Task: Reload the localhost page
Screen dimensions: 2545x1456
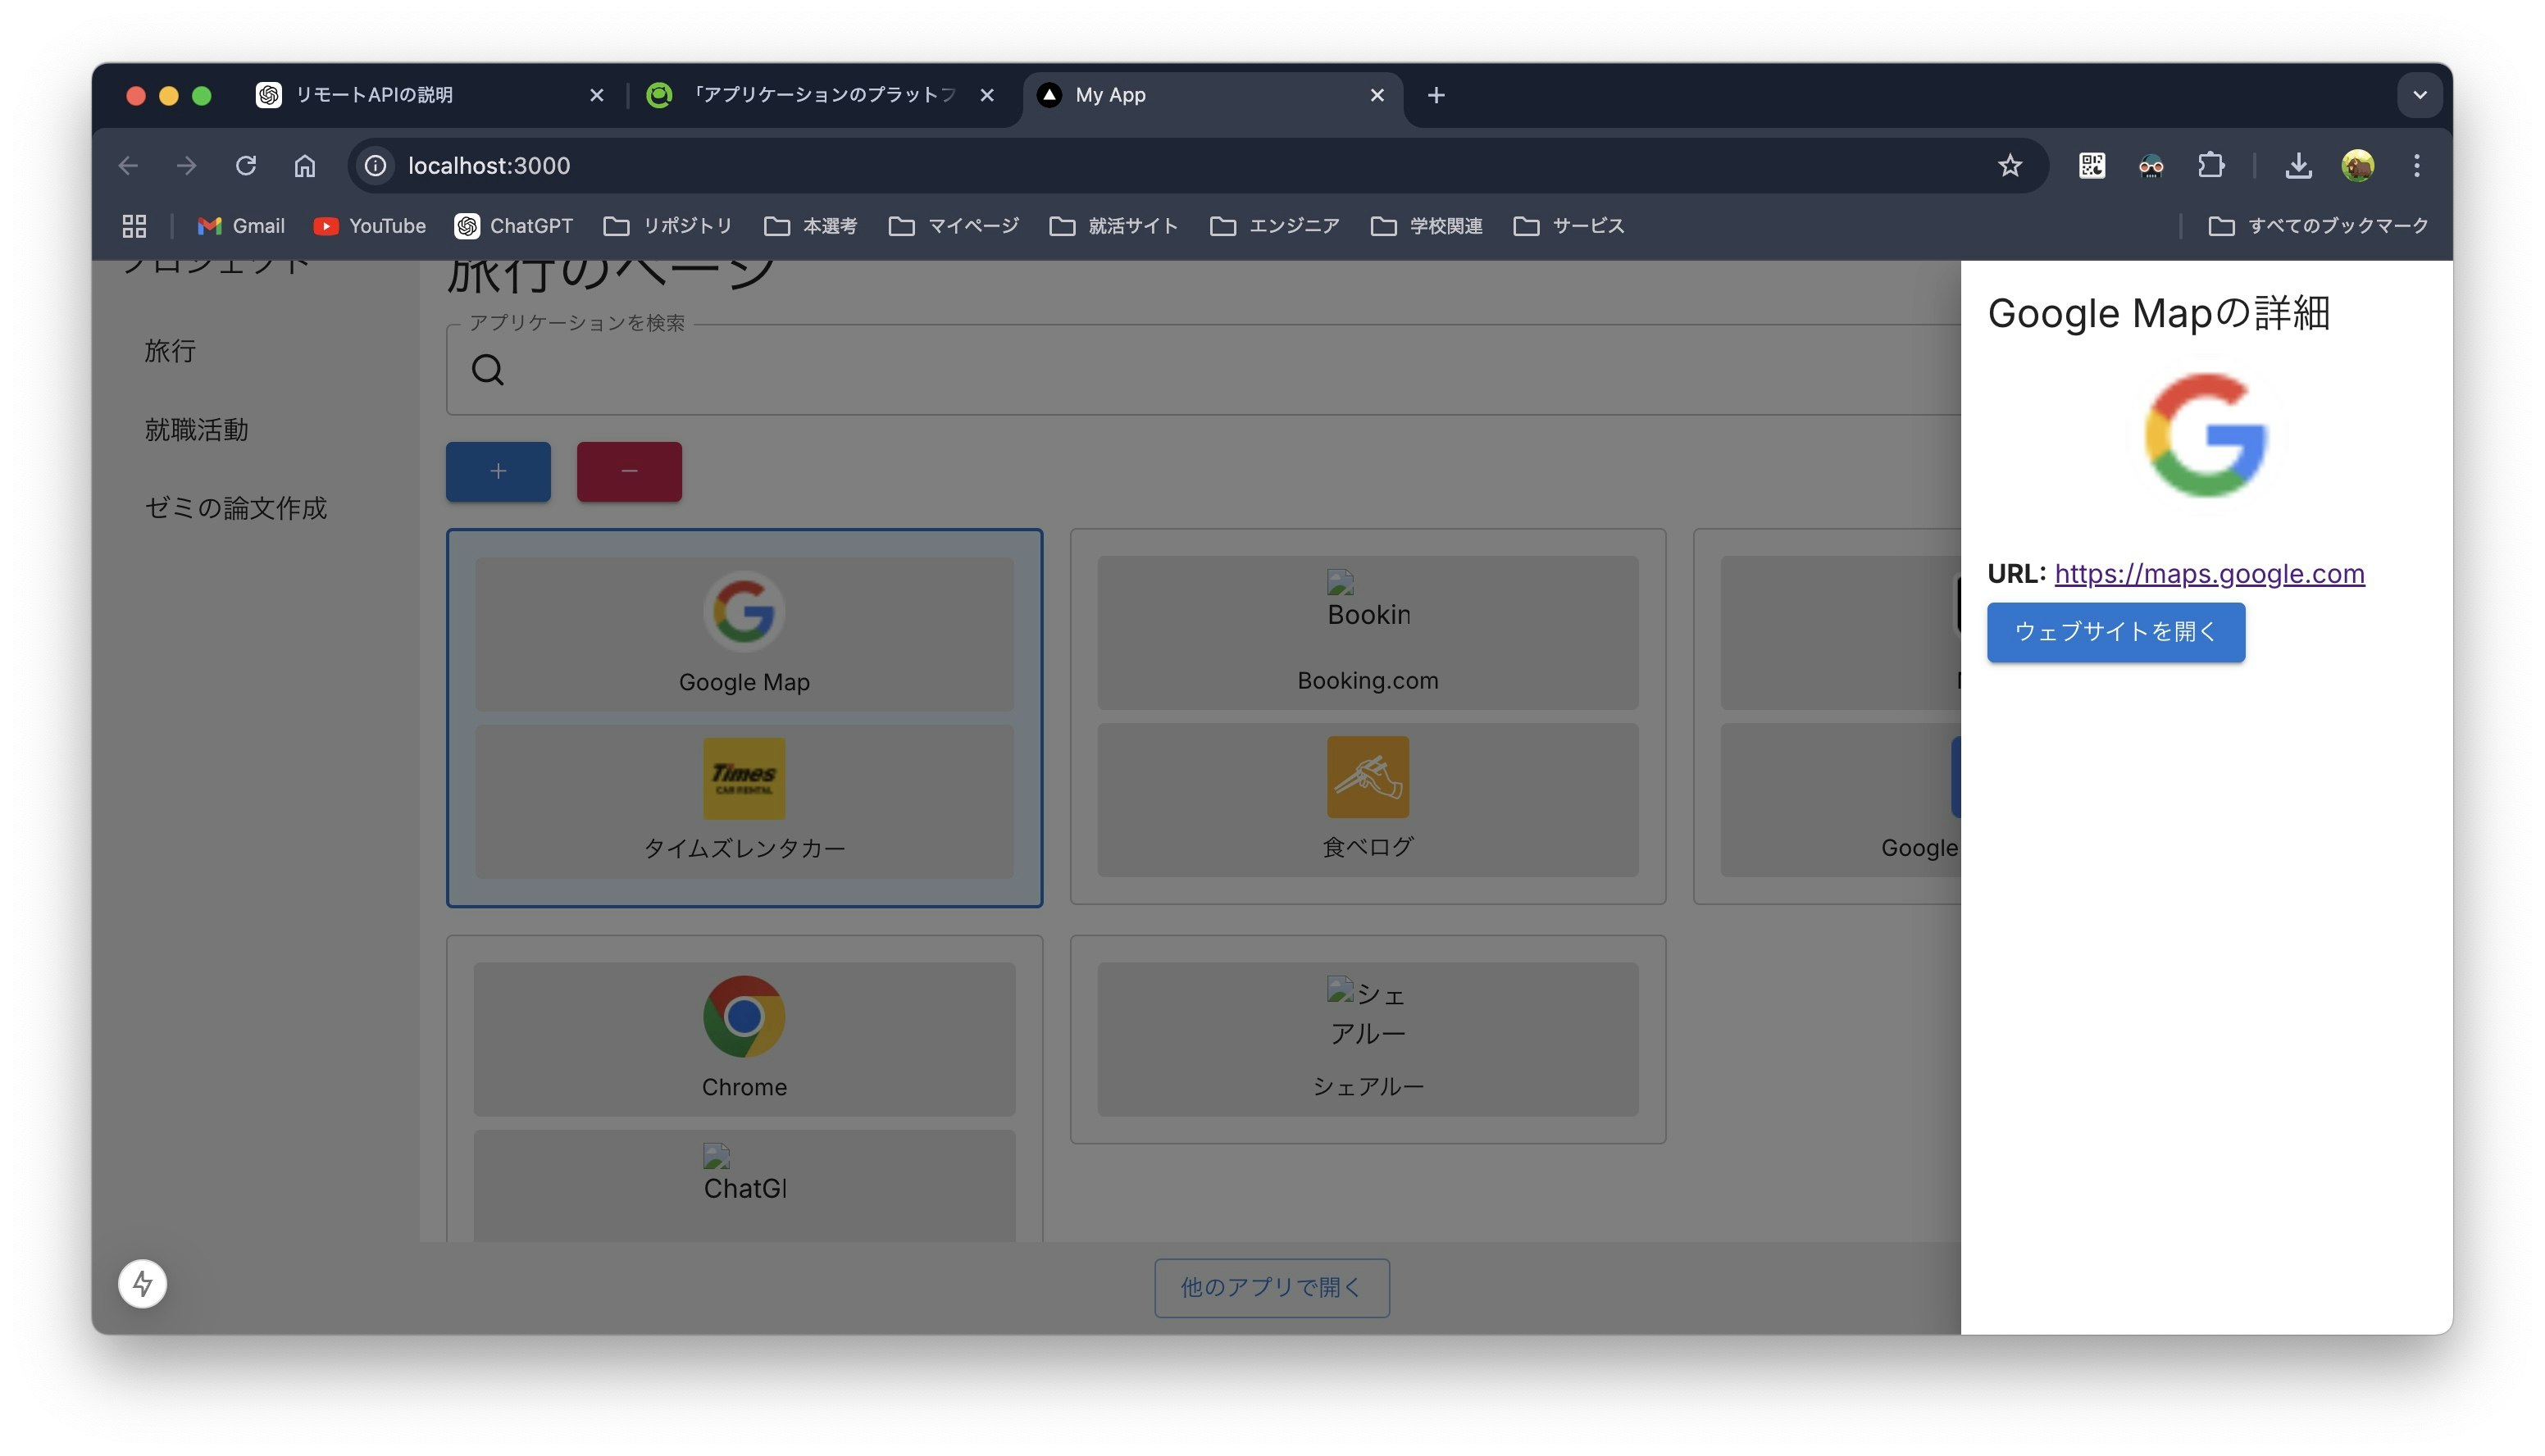Action: click(246, 165)
